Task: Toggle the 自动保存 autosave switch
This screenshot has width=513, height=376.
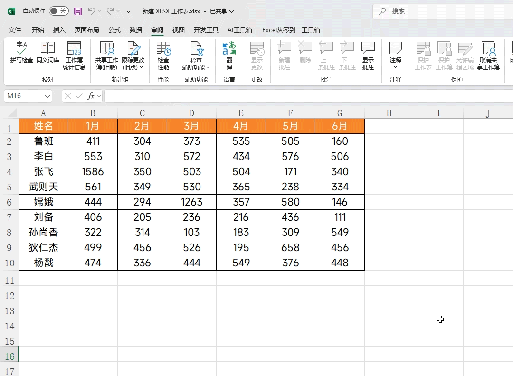Action: coord(58,11)
